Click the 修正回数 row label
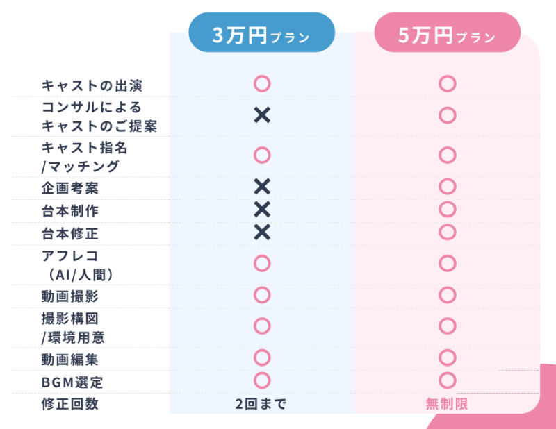Viewport: 556px width, 429px height. click(70, 404)
